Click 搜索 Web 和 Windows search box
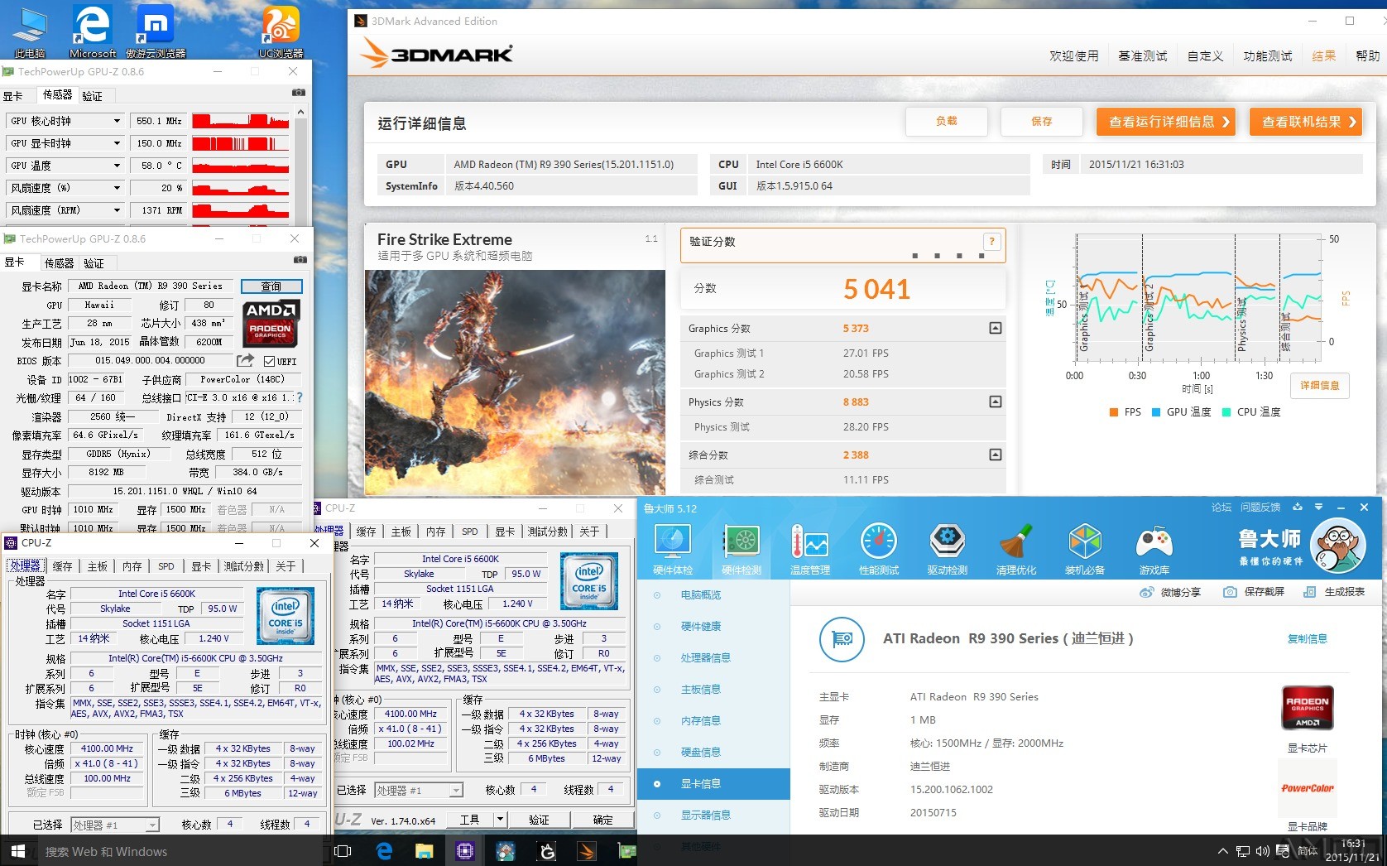The width and height of the screenshot is (1387, 866). [180, 851]
